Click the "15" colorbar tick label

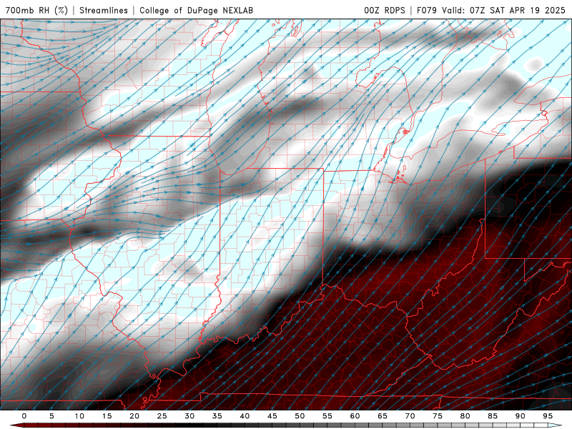click(x=107, y=416)
